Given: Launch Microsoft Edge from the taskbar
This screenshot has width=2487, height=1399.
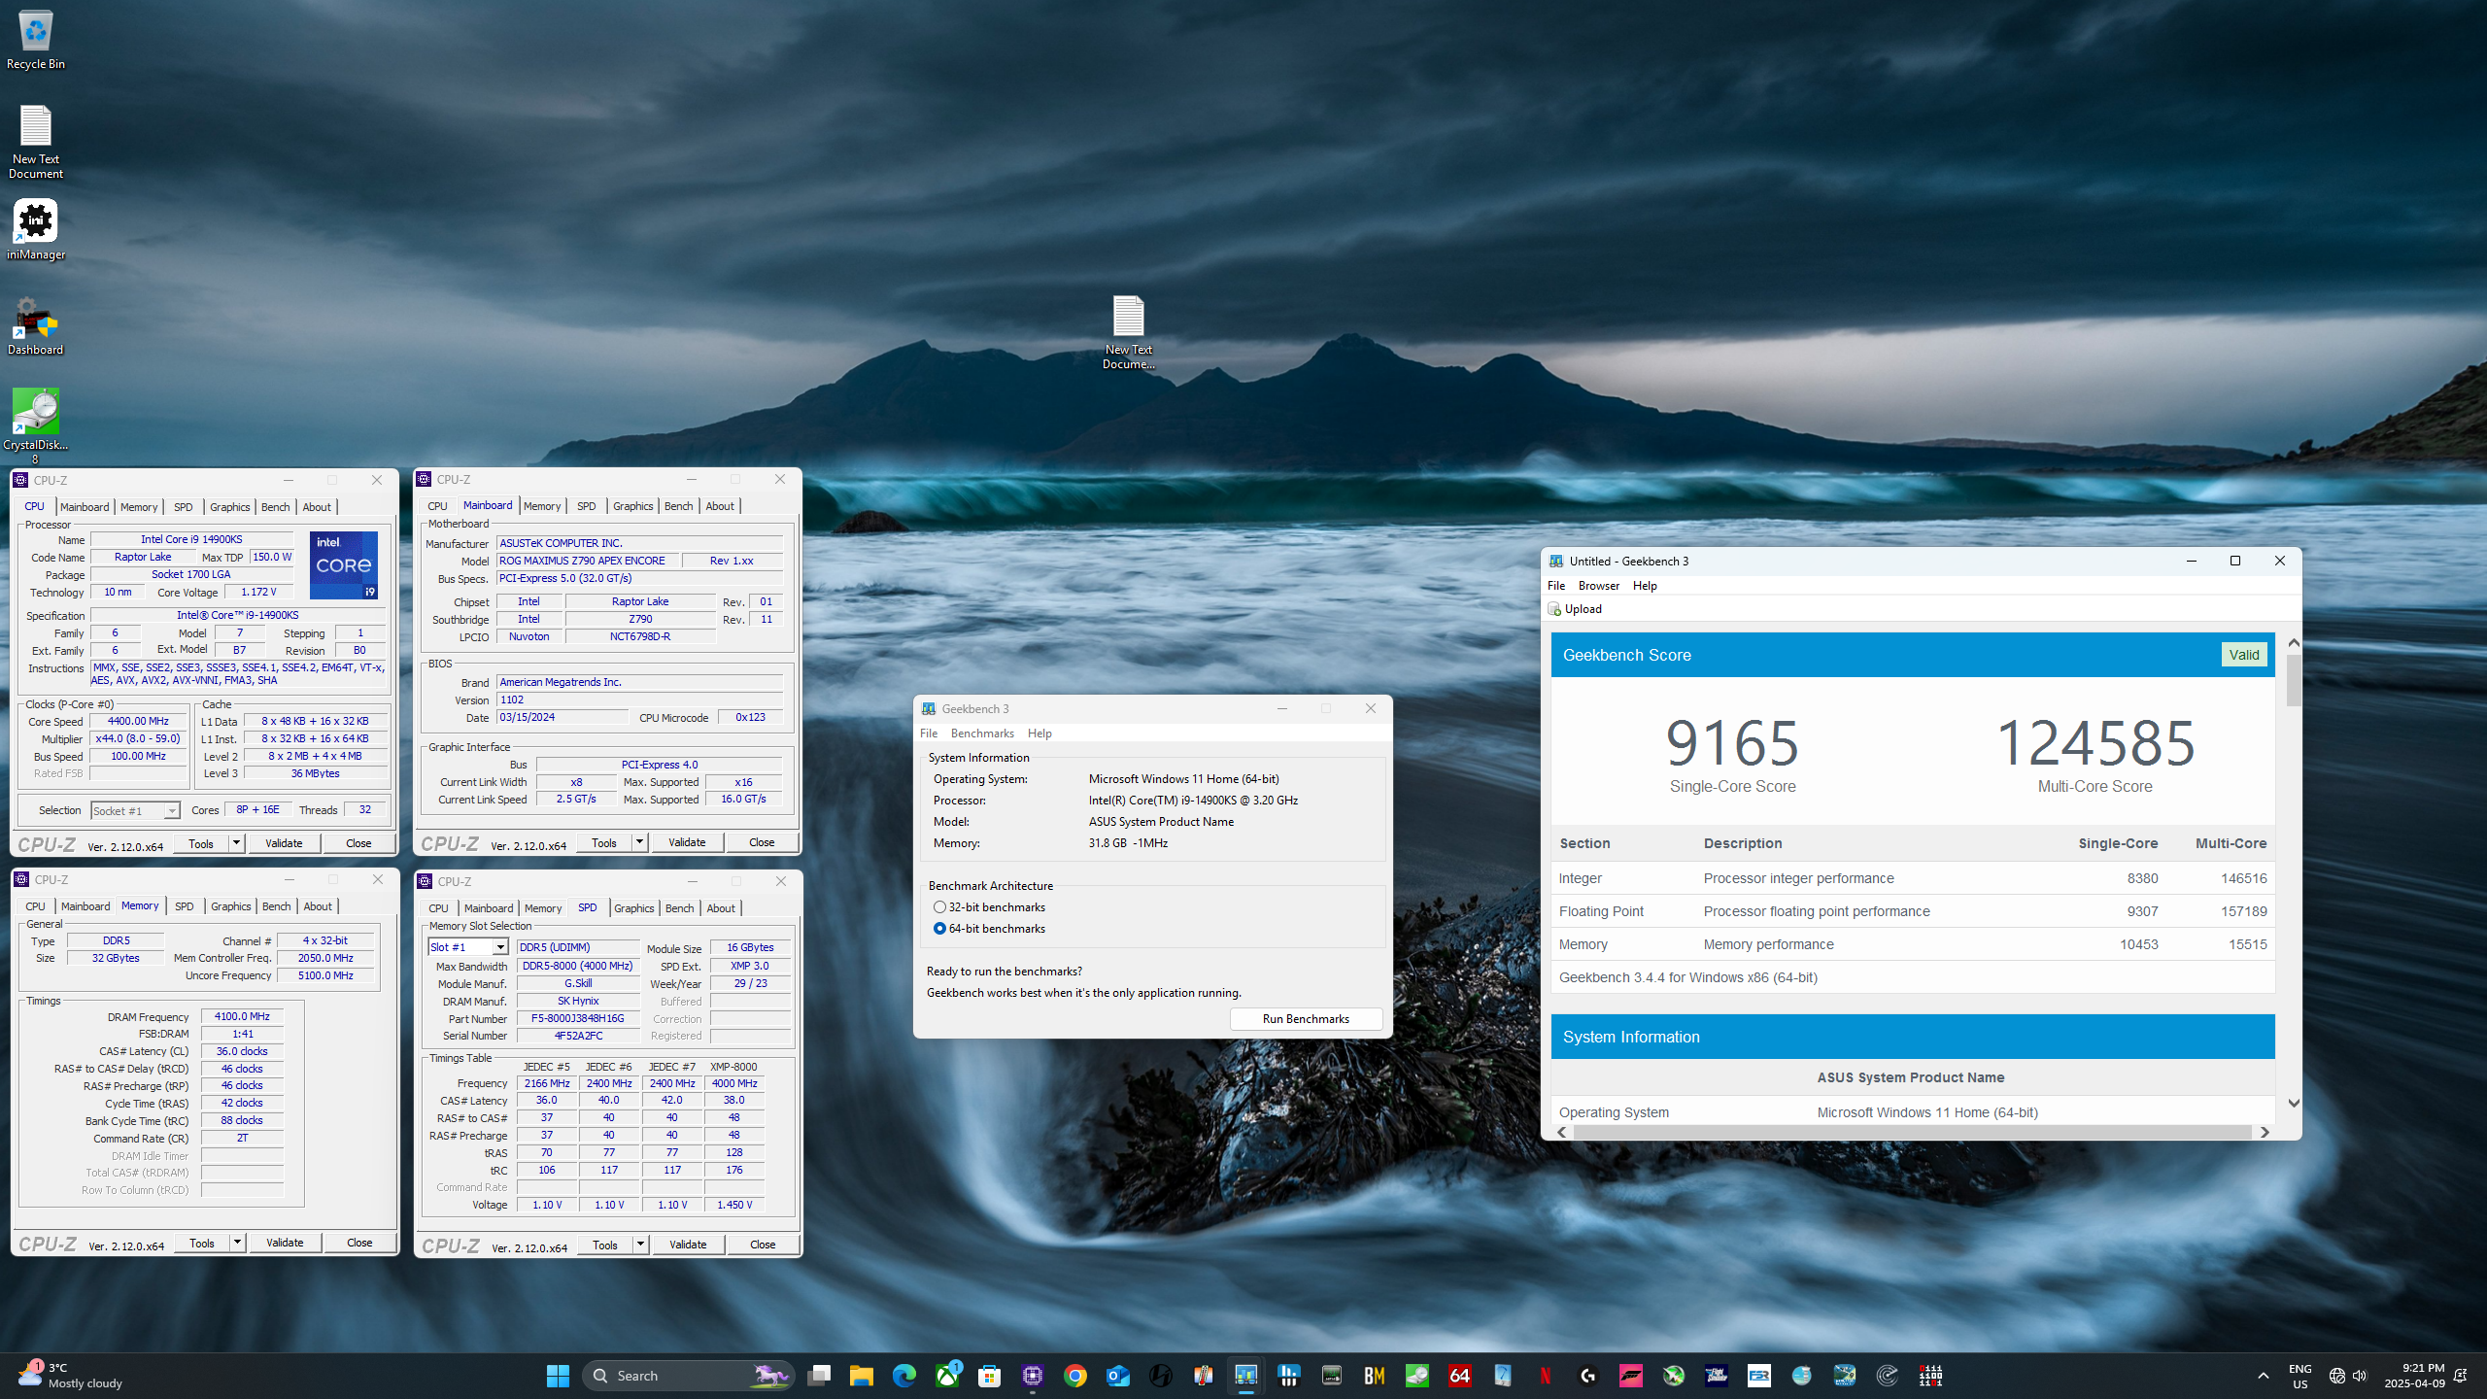Looking at the screenshot, I should pyautogui.click(x=904, y=1376).
